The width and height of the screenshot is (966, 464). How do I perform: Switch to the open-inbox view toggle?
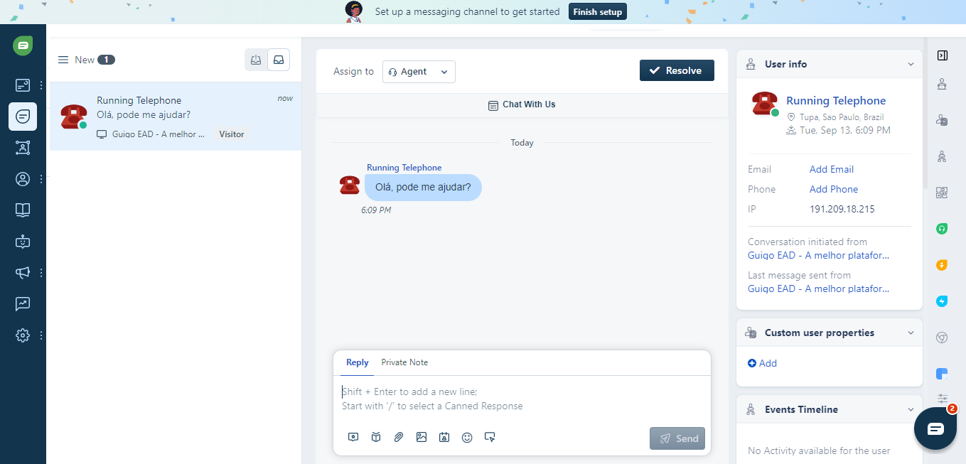[x=257, y=60]
